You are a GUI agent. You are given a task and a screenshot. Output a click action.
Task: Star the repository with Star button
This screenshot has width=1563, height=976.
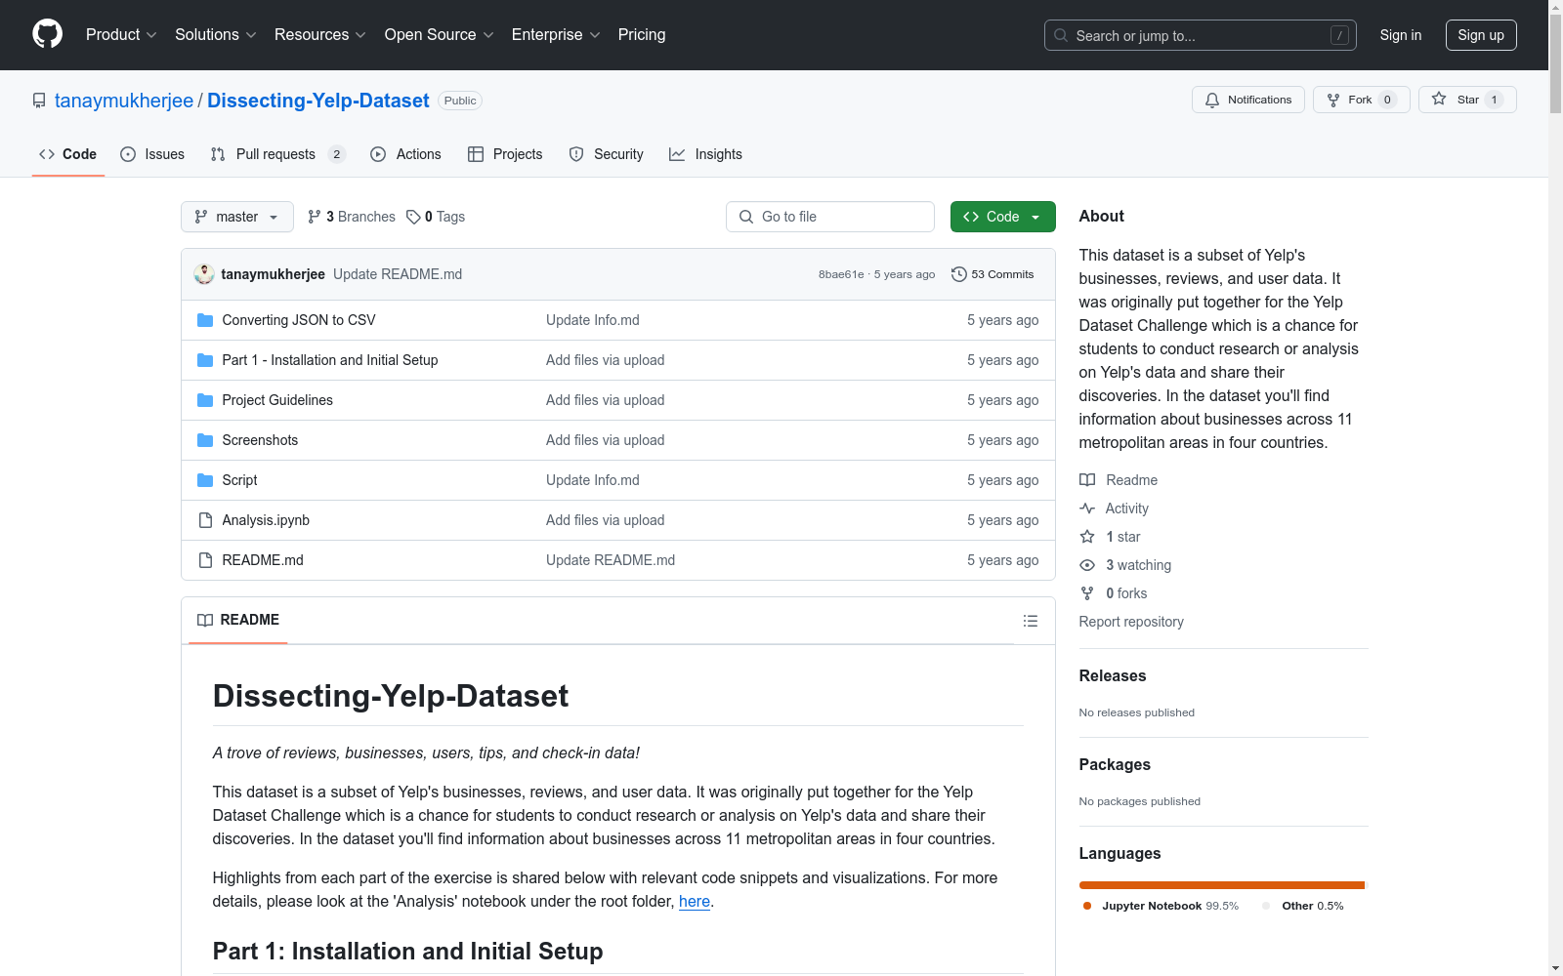(1467, 100)
